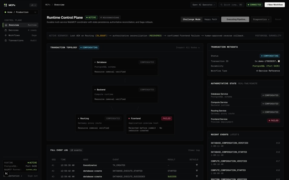Screen dimensions: 289x180
Task: Click Routing Service COMPENSATED badge
Action: (x=270, y=112)
